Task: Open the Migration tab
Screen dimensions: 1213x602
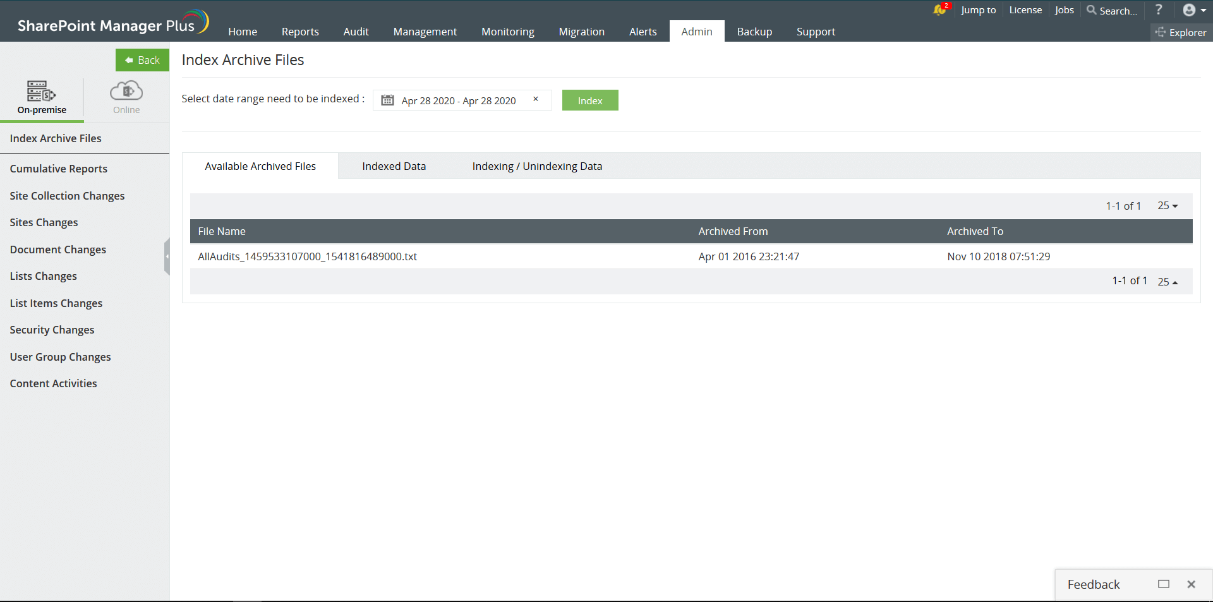Action: pos(582,32)
